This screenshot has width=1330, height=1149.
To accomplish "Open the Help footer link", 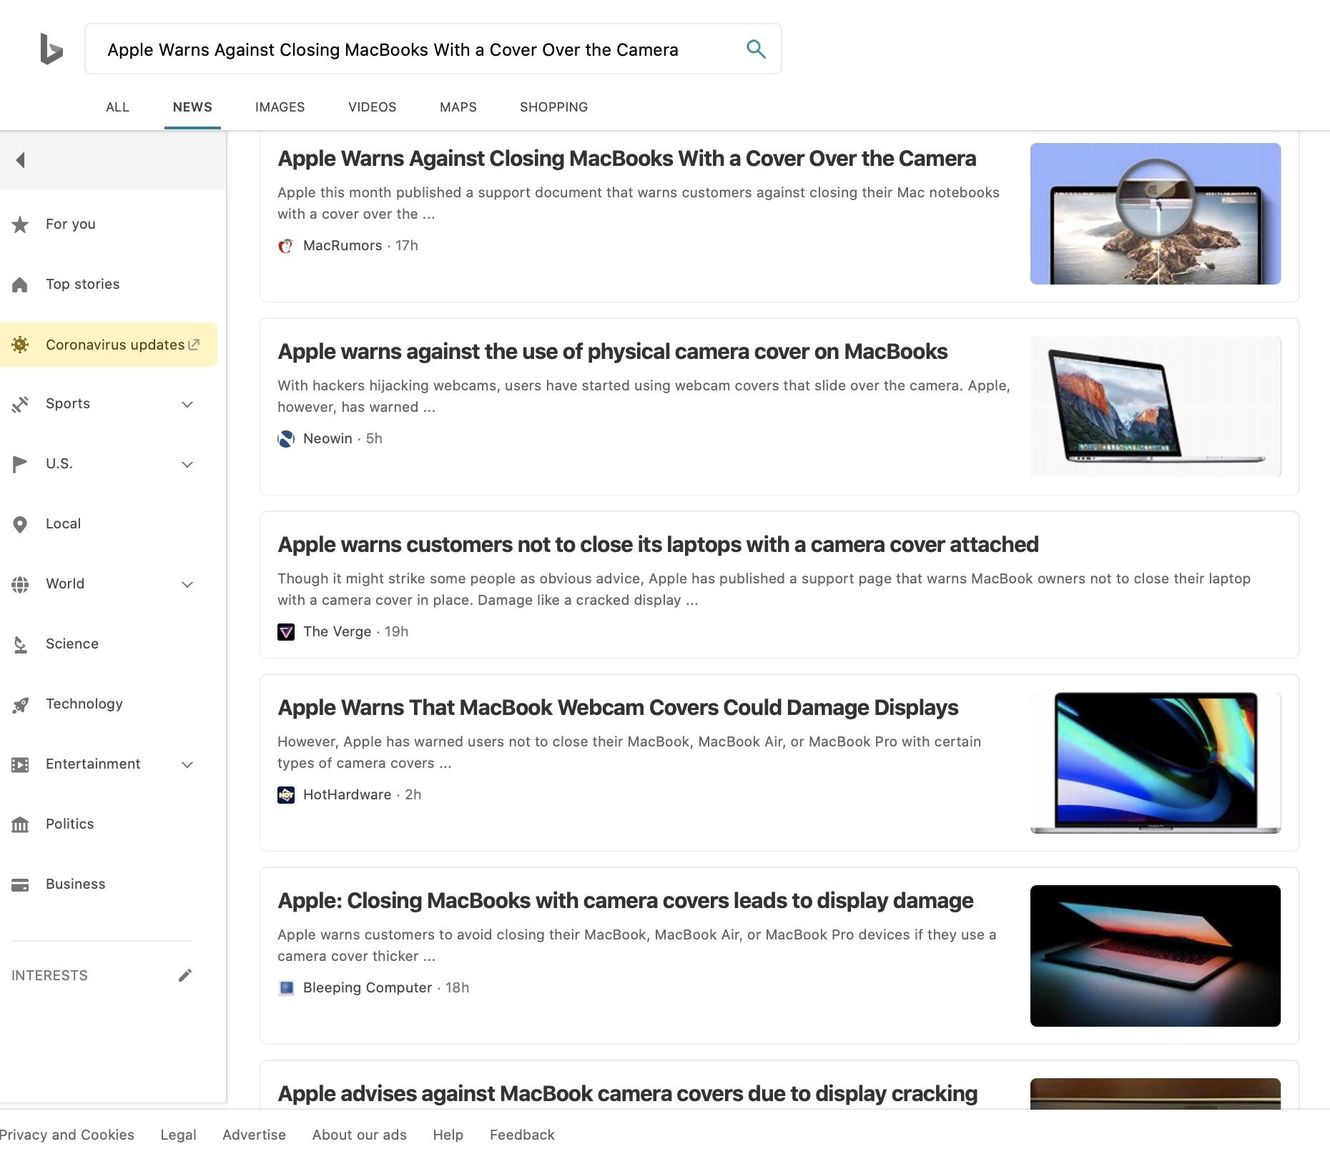I will pyautogui.click(x=448, y=1135).
